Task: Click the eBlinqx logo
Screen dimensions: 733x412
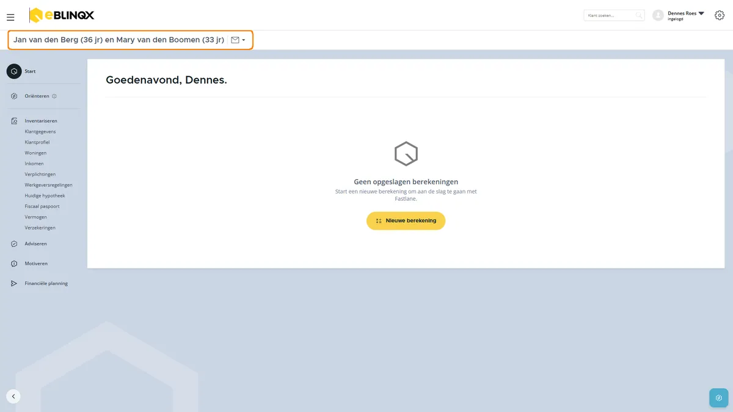Action: [62, 15]
